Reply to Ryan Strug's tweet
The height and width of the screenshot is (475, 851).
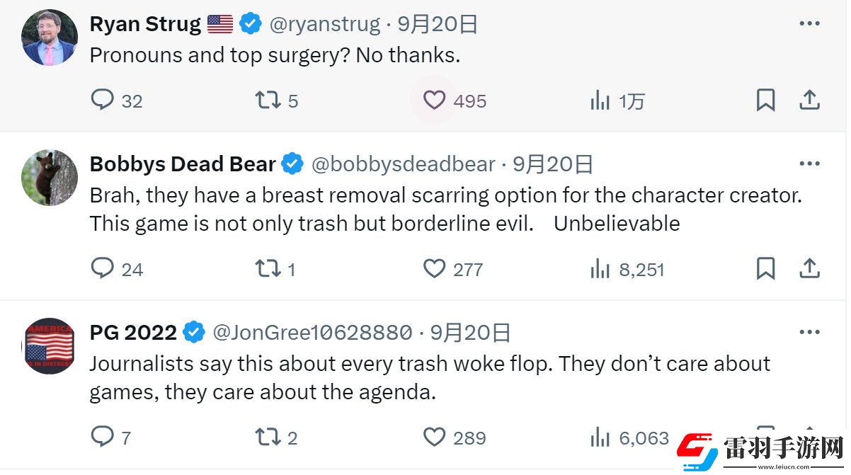pyautogui.click(x=103, y=101)
